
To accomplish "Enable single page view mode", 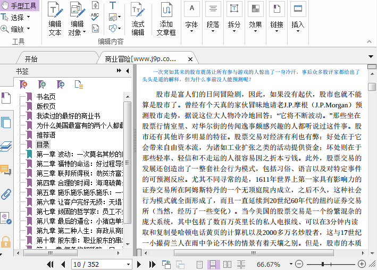I will pyautogui.click(x=200, y=264).
